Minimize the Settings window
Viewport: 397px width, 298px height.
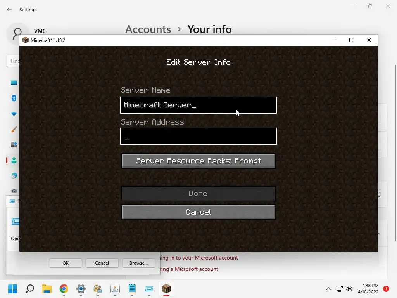[x=352, y=6]
